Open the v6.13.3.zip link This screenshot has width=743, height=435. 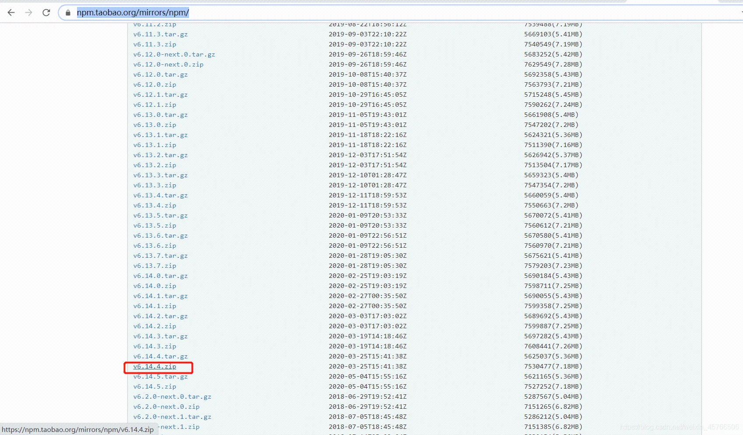pyautogui.click(x=155, y=186)
